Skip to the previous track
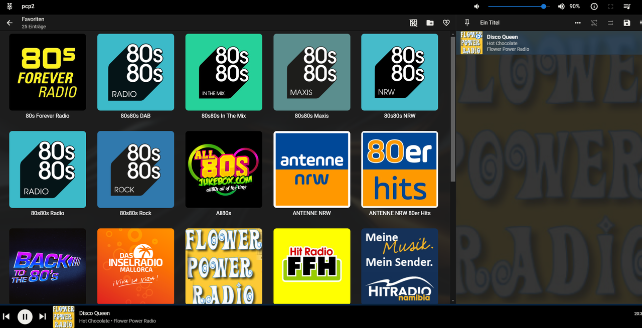The height and width of the screenshot is (328, 642). click(7, 316)
